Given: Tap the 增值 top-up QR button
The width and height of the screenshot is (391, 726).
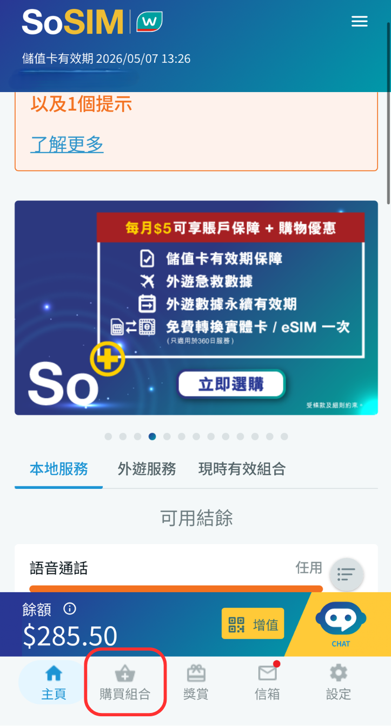Looking at the screenshot, I should pyautogui.click(x=253, y=624).
